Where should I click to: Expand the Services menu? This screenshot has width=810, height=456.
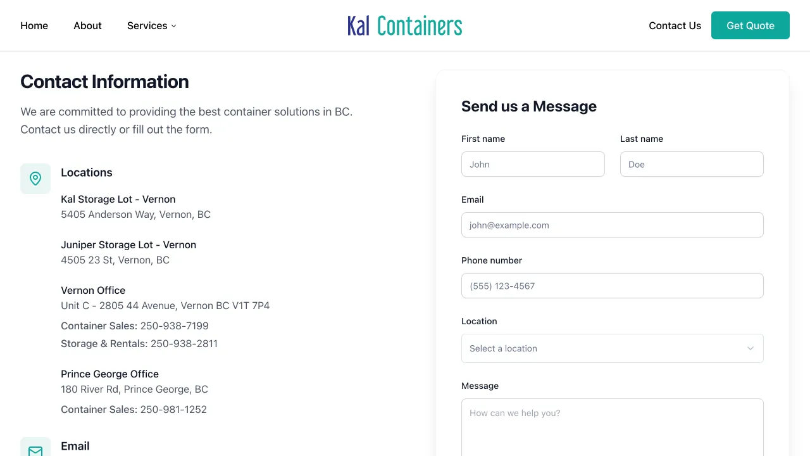pyautogui.click(x=151, y=25)
